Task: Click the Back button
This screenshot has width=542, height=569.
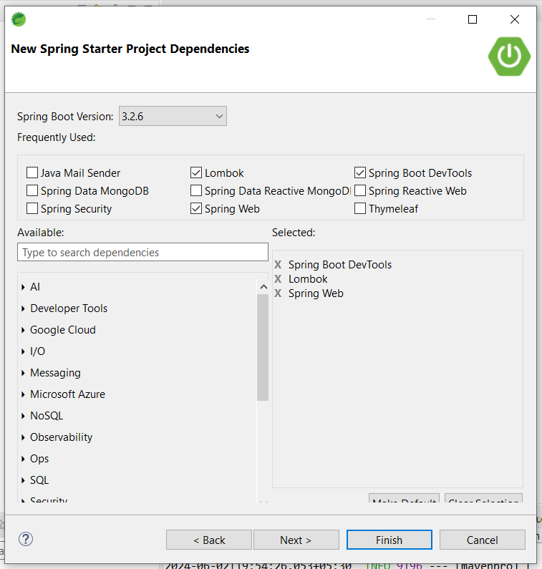Action: 209,540
